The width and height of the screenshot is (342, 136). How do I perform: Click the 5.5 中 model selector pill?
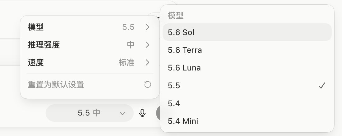(x=90, y=113)
